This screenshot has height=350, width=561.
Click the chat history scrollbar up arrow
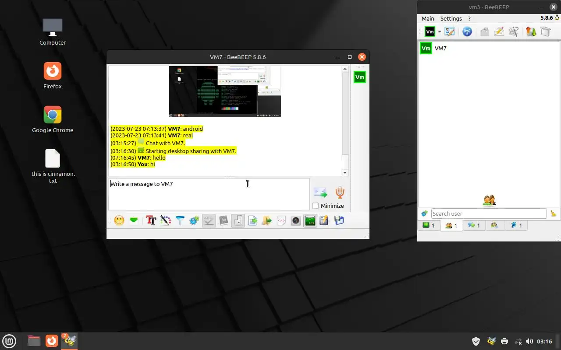pyautogui.click(x=345, y=69)
